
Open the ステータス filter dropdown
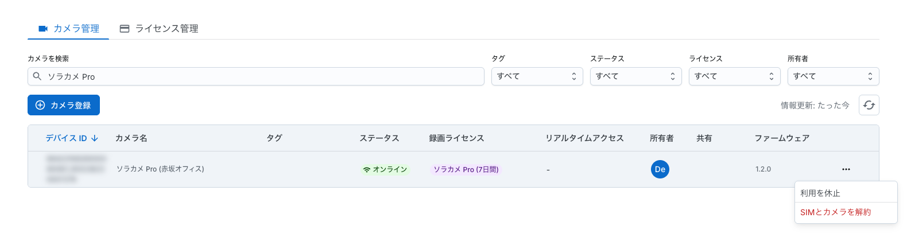[x=636, y=76]
